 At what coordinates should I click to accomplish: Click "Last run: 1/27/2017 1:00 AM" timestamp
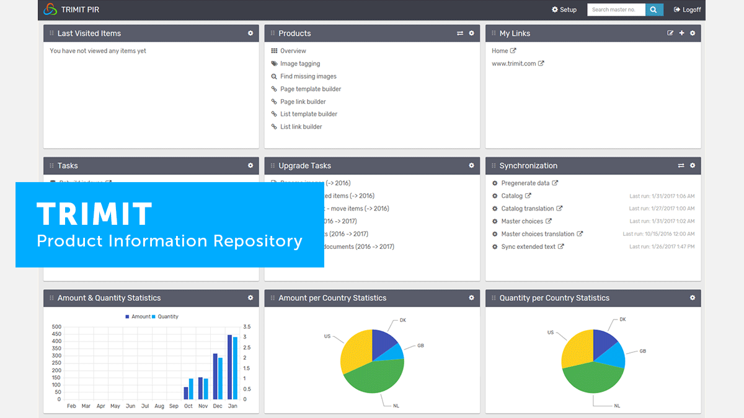(662, 209)
